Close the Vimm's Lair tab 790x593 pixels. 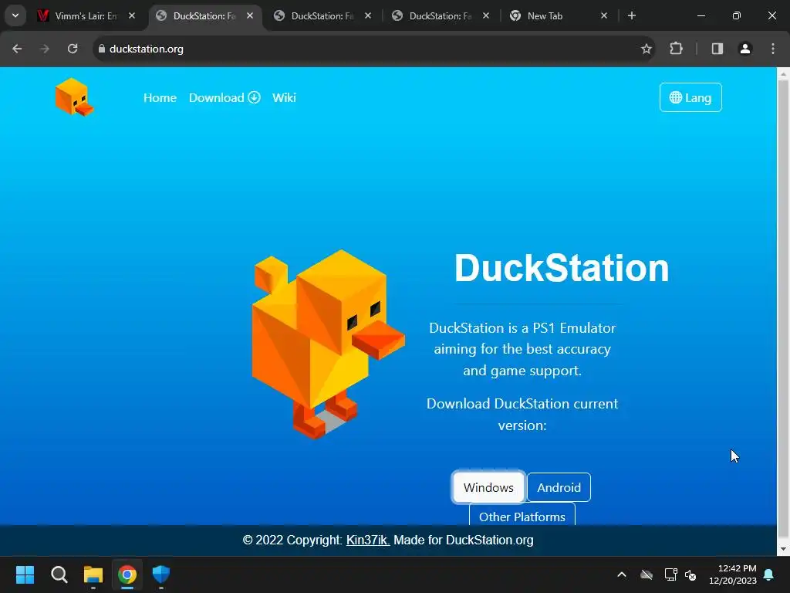pyautogui.click(x=132, y=16)
